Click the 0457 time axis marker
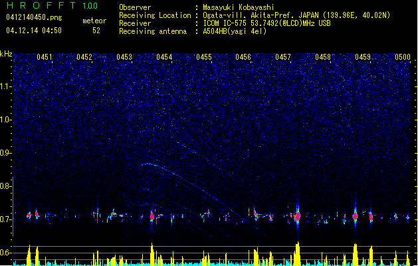 tap(283, 57)
